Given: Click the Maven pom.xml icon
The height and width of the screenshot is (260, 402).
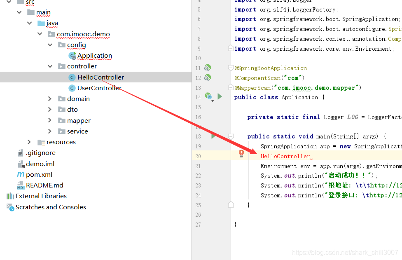Looking at the screenshot, I should (21, 175).
